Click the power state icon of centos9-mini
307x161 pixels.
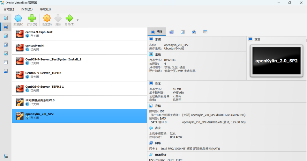pos(27,49)
